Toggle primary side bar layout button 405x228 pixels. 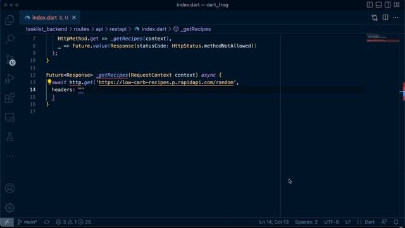370,4
